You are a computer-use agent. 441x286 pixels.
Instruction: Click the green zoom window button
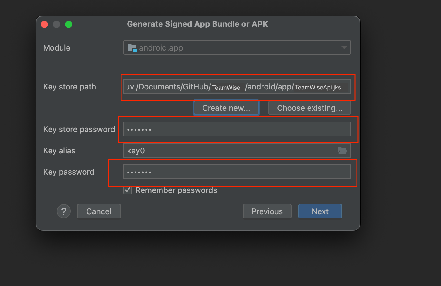click(69, 24)
